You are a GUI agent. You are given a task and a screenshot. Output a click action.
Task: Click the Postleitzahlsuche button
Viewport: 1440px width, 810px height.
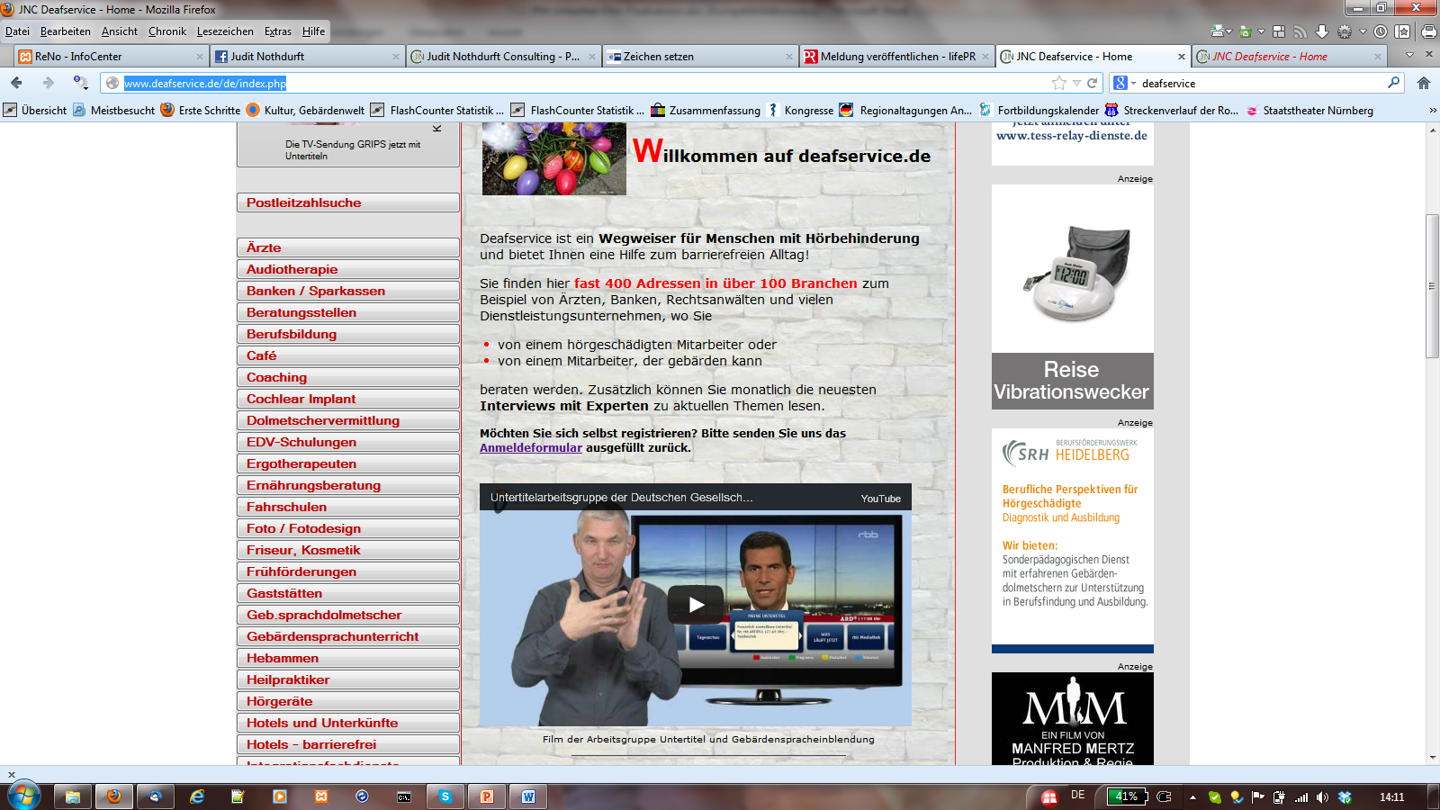point(347,202)
